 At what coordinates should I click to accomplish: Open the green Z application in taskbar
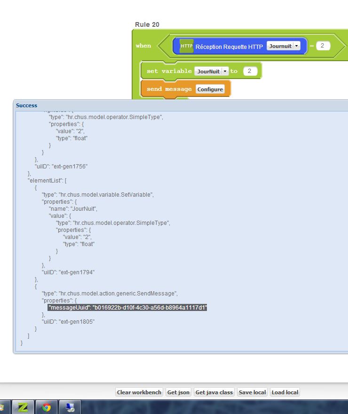tap(22, 407)
